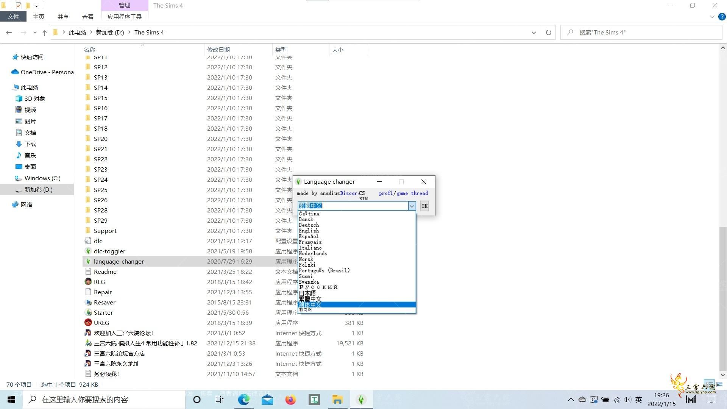Open the notification center icon
Image resolution: width=727 pixels, height=409 pixels.
click(x=711, y=400)
